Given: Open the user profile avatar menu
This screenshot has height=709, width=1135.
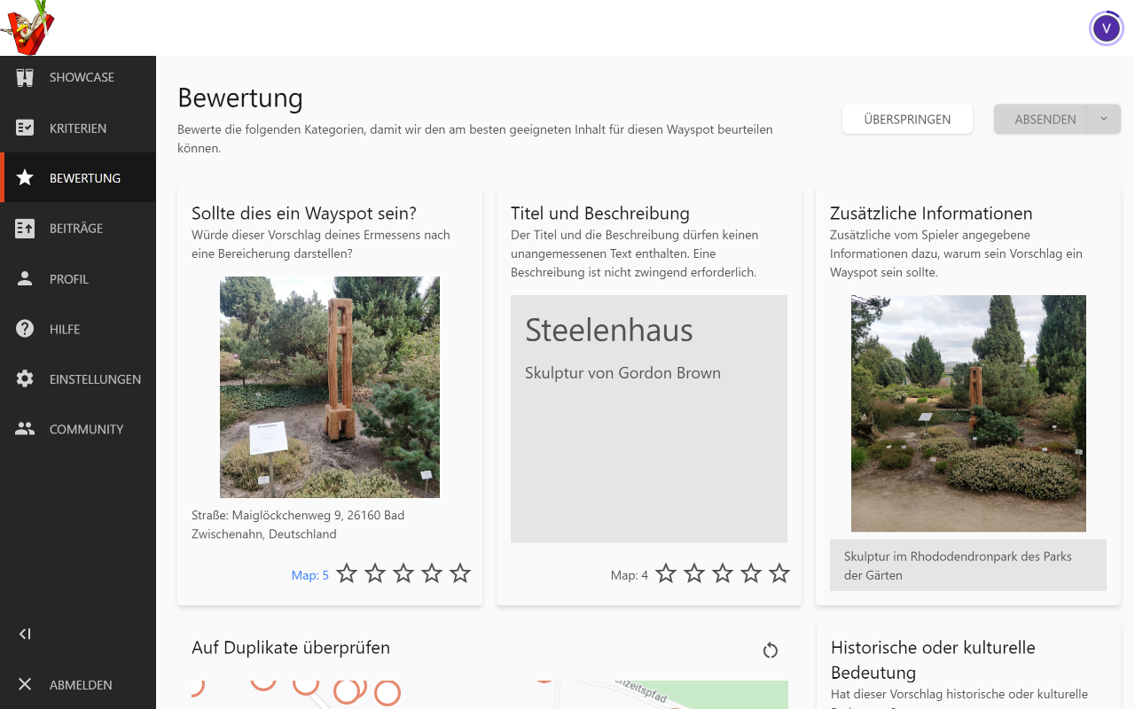Looking at the screenshot, I should click(x=1106, y=28).
